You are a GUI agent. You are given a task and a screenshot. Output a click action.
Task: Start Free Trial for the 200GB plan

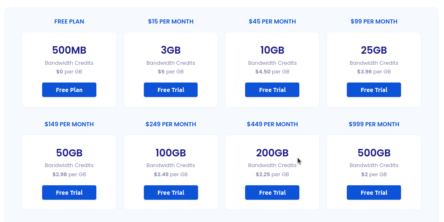[272, 193]
